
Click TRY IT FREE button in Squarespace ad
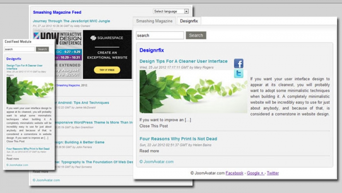pyautogui.click(x=107, y=70)
